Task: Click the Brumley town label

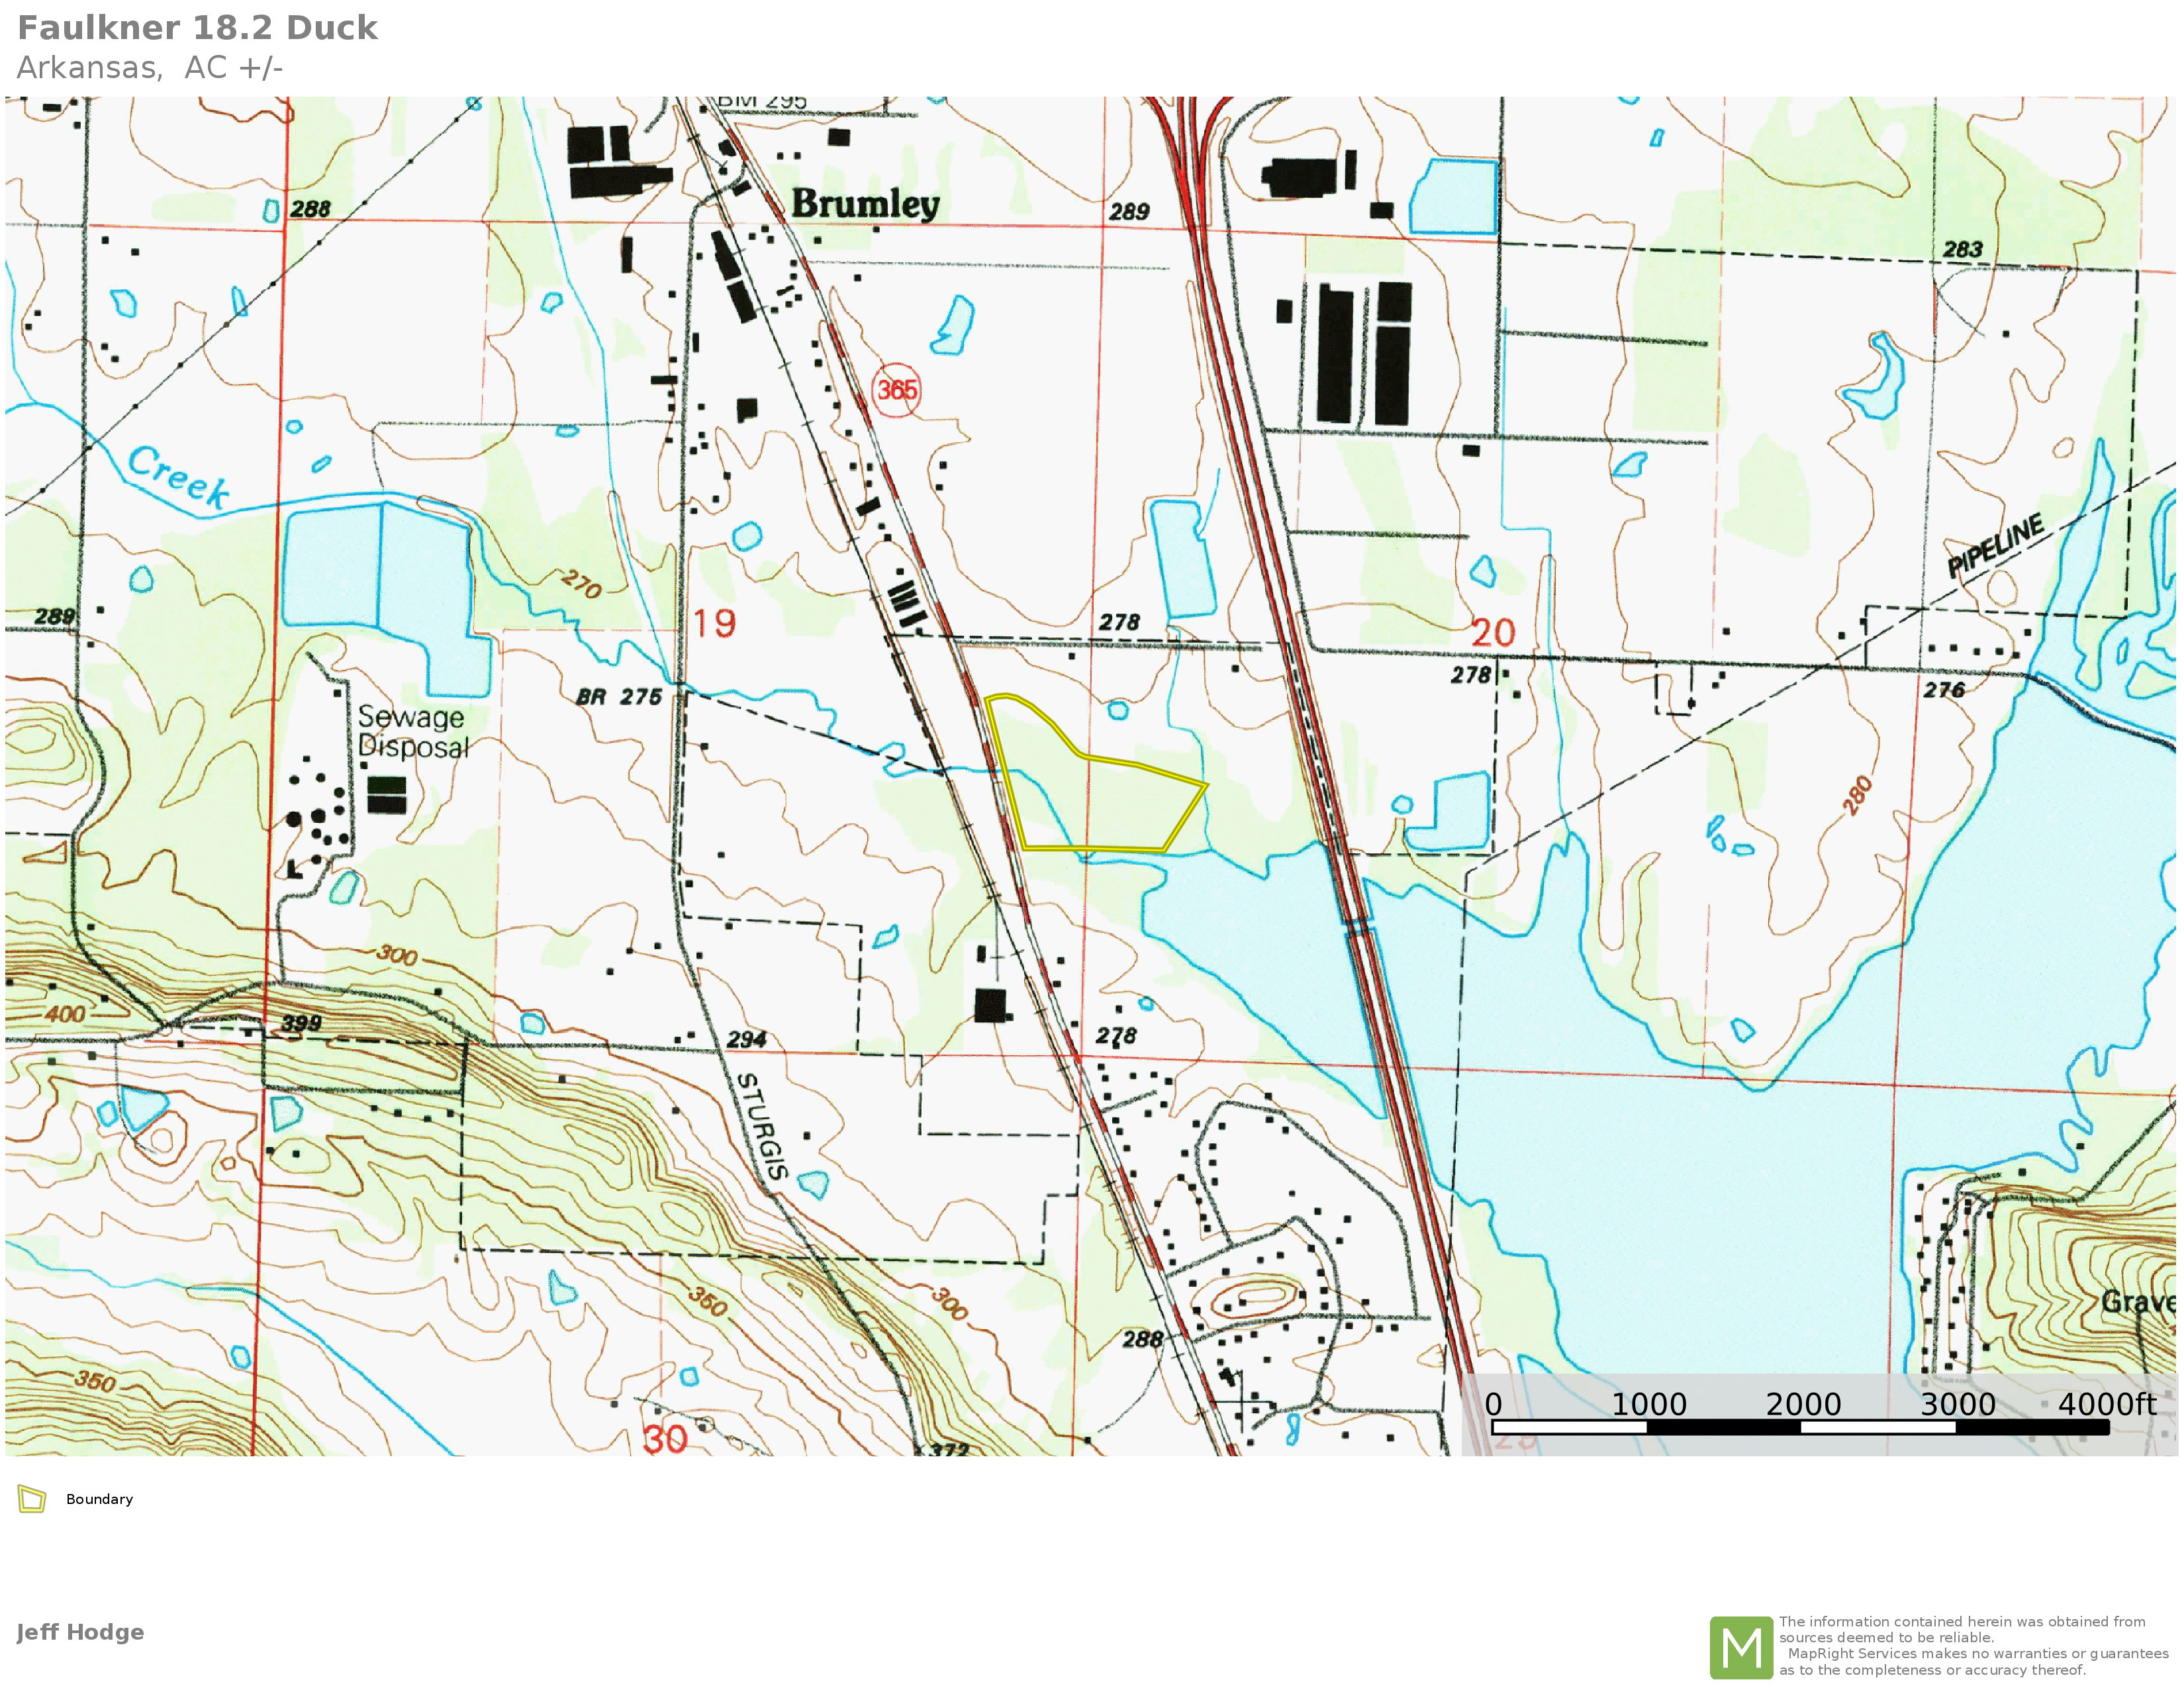Action: coord(865,204)
